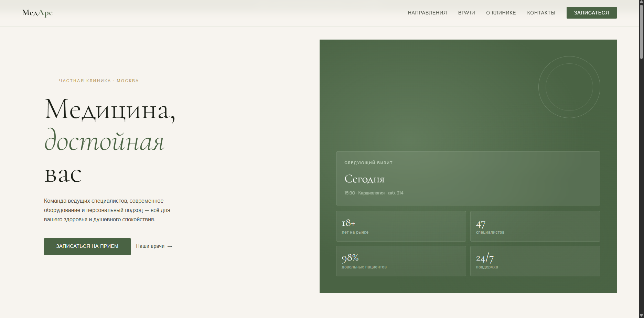Click the scrollbar down arrow
644x318 pixels.
tap(641, 315)
